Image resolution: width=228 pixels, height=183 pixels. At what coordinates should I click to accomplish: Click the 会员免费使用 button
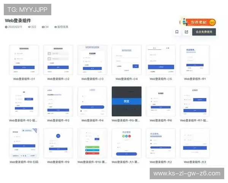pos(204,32)
